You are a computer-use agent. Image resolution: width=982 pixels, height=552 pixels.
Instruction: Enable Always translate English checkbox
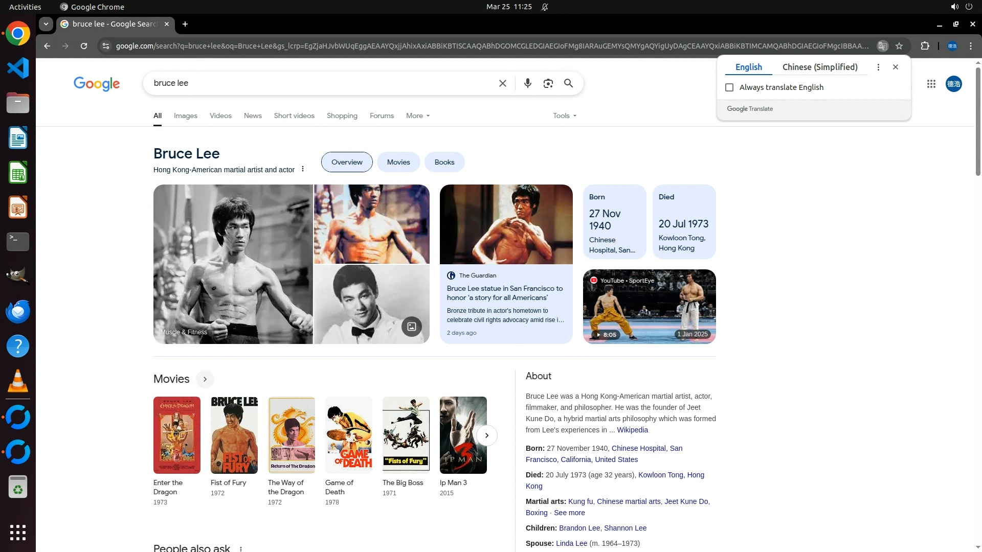point(729,87)
